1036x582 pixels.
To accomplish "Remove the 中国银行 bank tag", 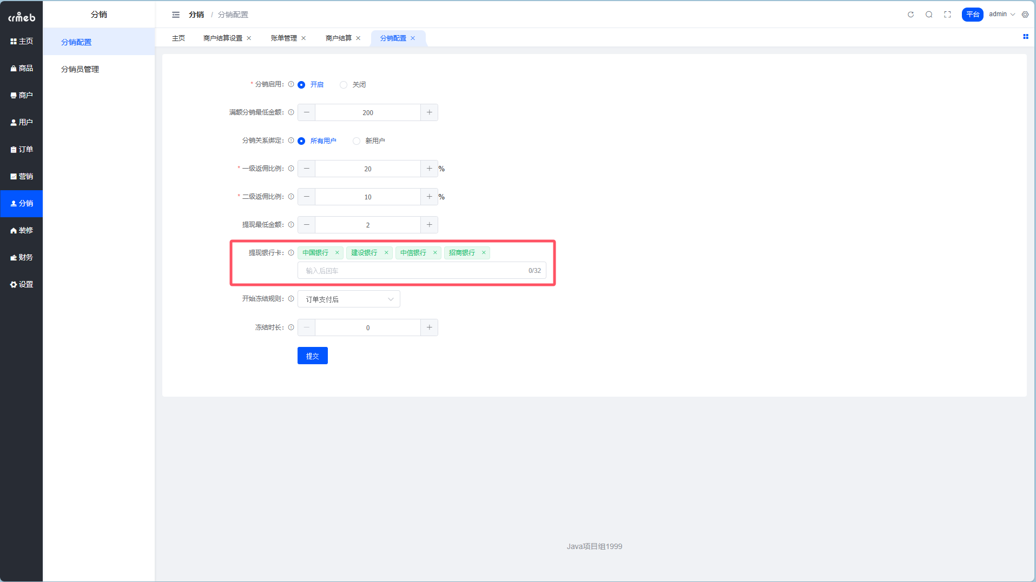I will (x=337, y=252).
